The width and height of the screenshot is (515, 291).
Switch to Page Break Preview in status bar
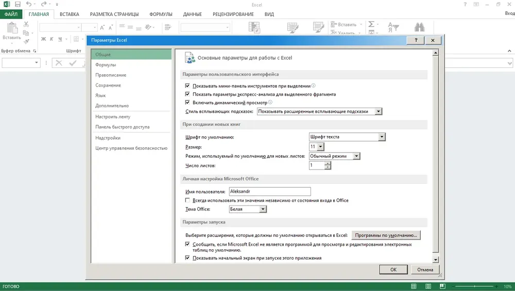click(442, 286)
